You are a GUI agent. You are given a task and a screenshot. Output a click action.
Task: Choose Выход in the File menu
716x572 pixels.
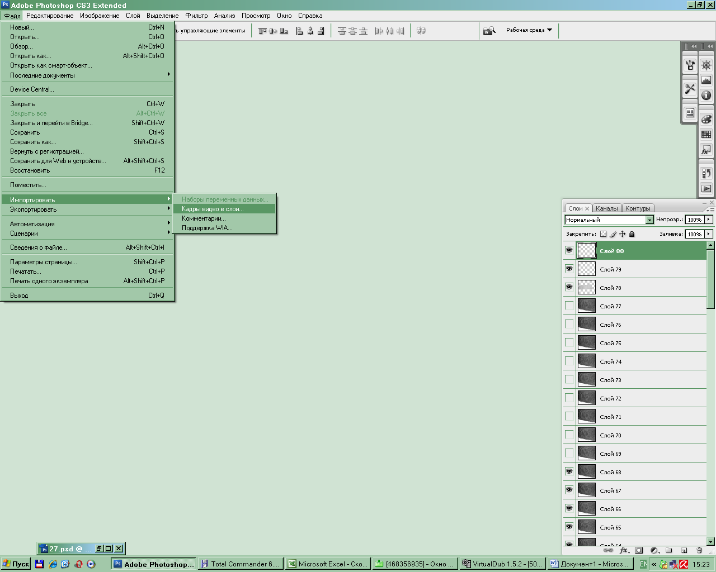tap(88, 295)
